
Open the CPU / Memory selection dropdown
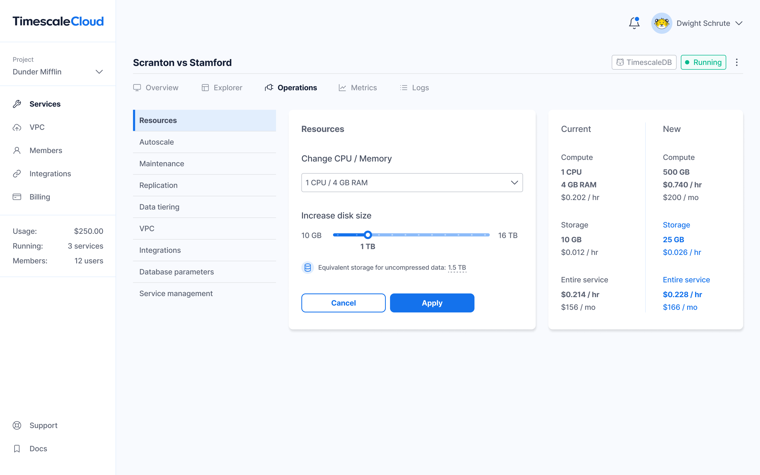412,183
